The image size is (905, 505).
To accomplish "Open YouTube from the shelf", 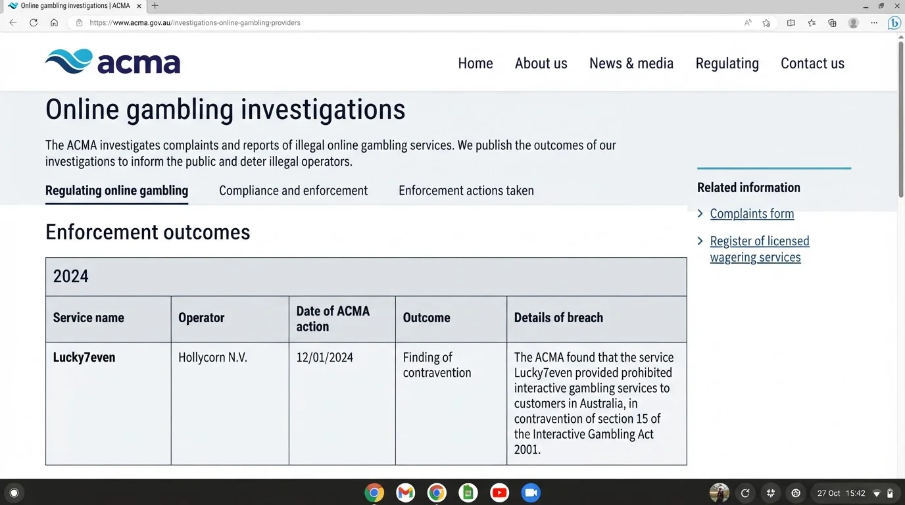I will 499,493.
